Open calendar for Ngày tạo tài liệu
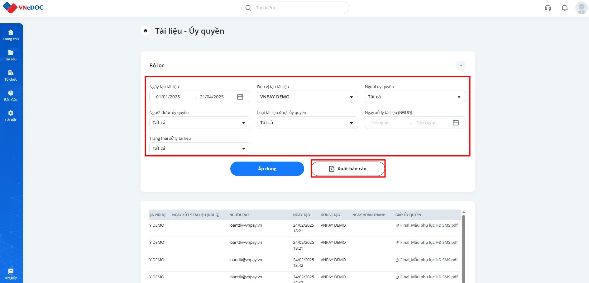The height and width of the screenshot is (283, 589). [x=240, y=97]
